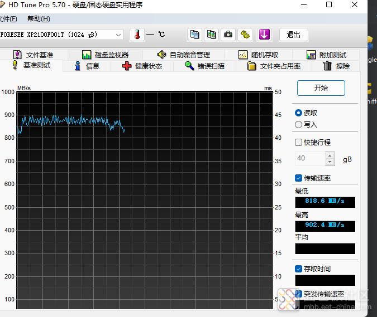Switch to the 自动噪音管理 tab
The height and width of the screenshot is (317, 377).
click(x=183, y=55)
